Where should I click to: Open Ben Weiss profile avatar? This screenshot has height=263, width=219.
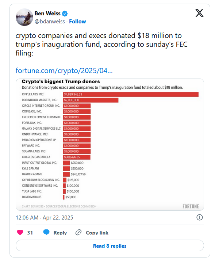24,17
